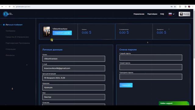This screenshot has height=110, width=195.
Task: Open Операции in the sidebar
Action: point(11,49)
